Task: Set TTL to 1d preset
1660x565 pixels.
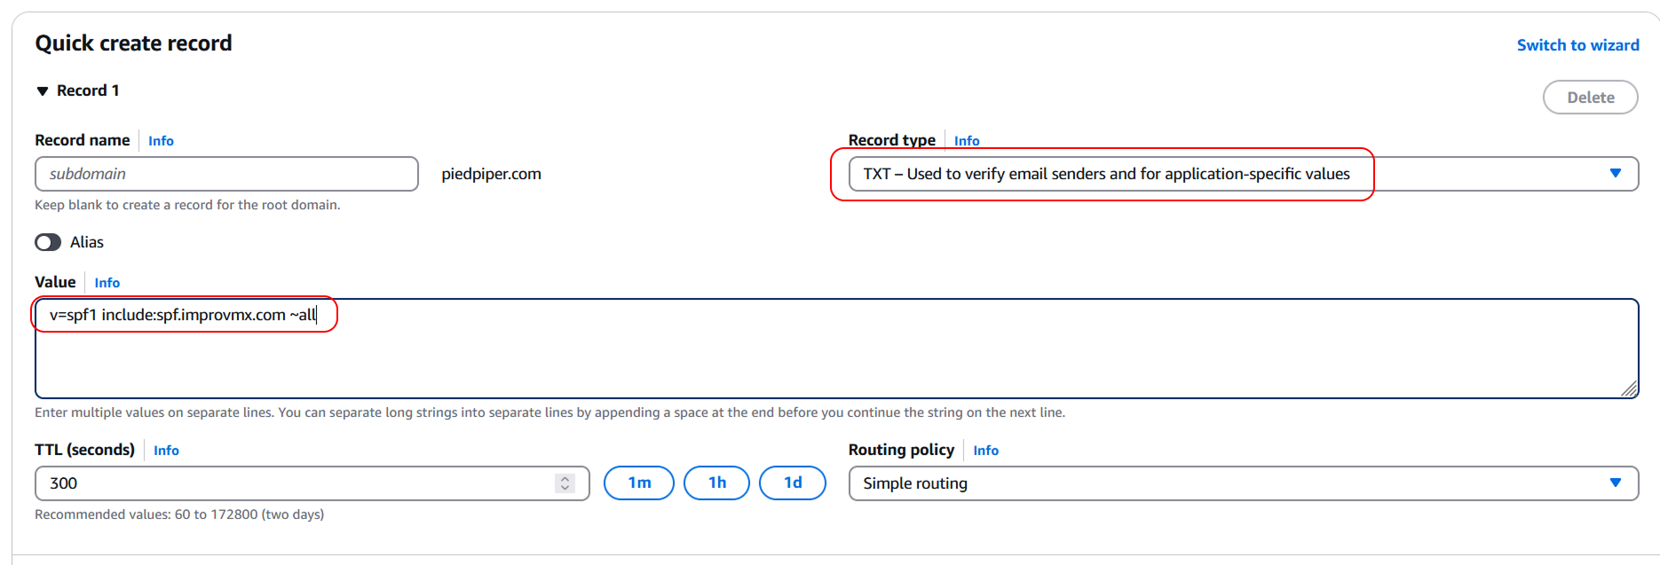Action: [793, 483]
